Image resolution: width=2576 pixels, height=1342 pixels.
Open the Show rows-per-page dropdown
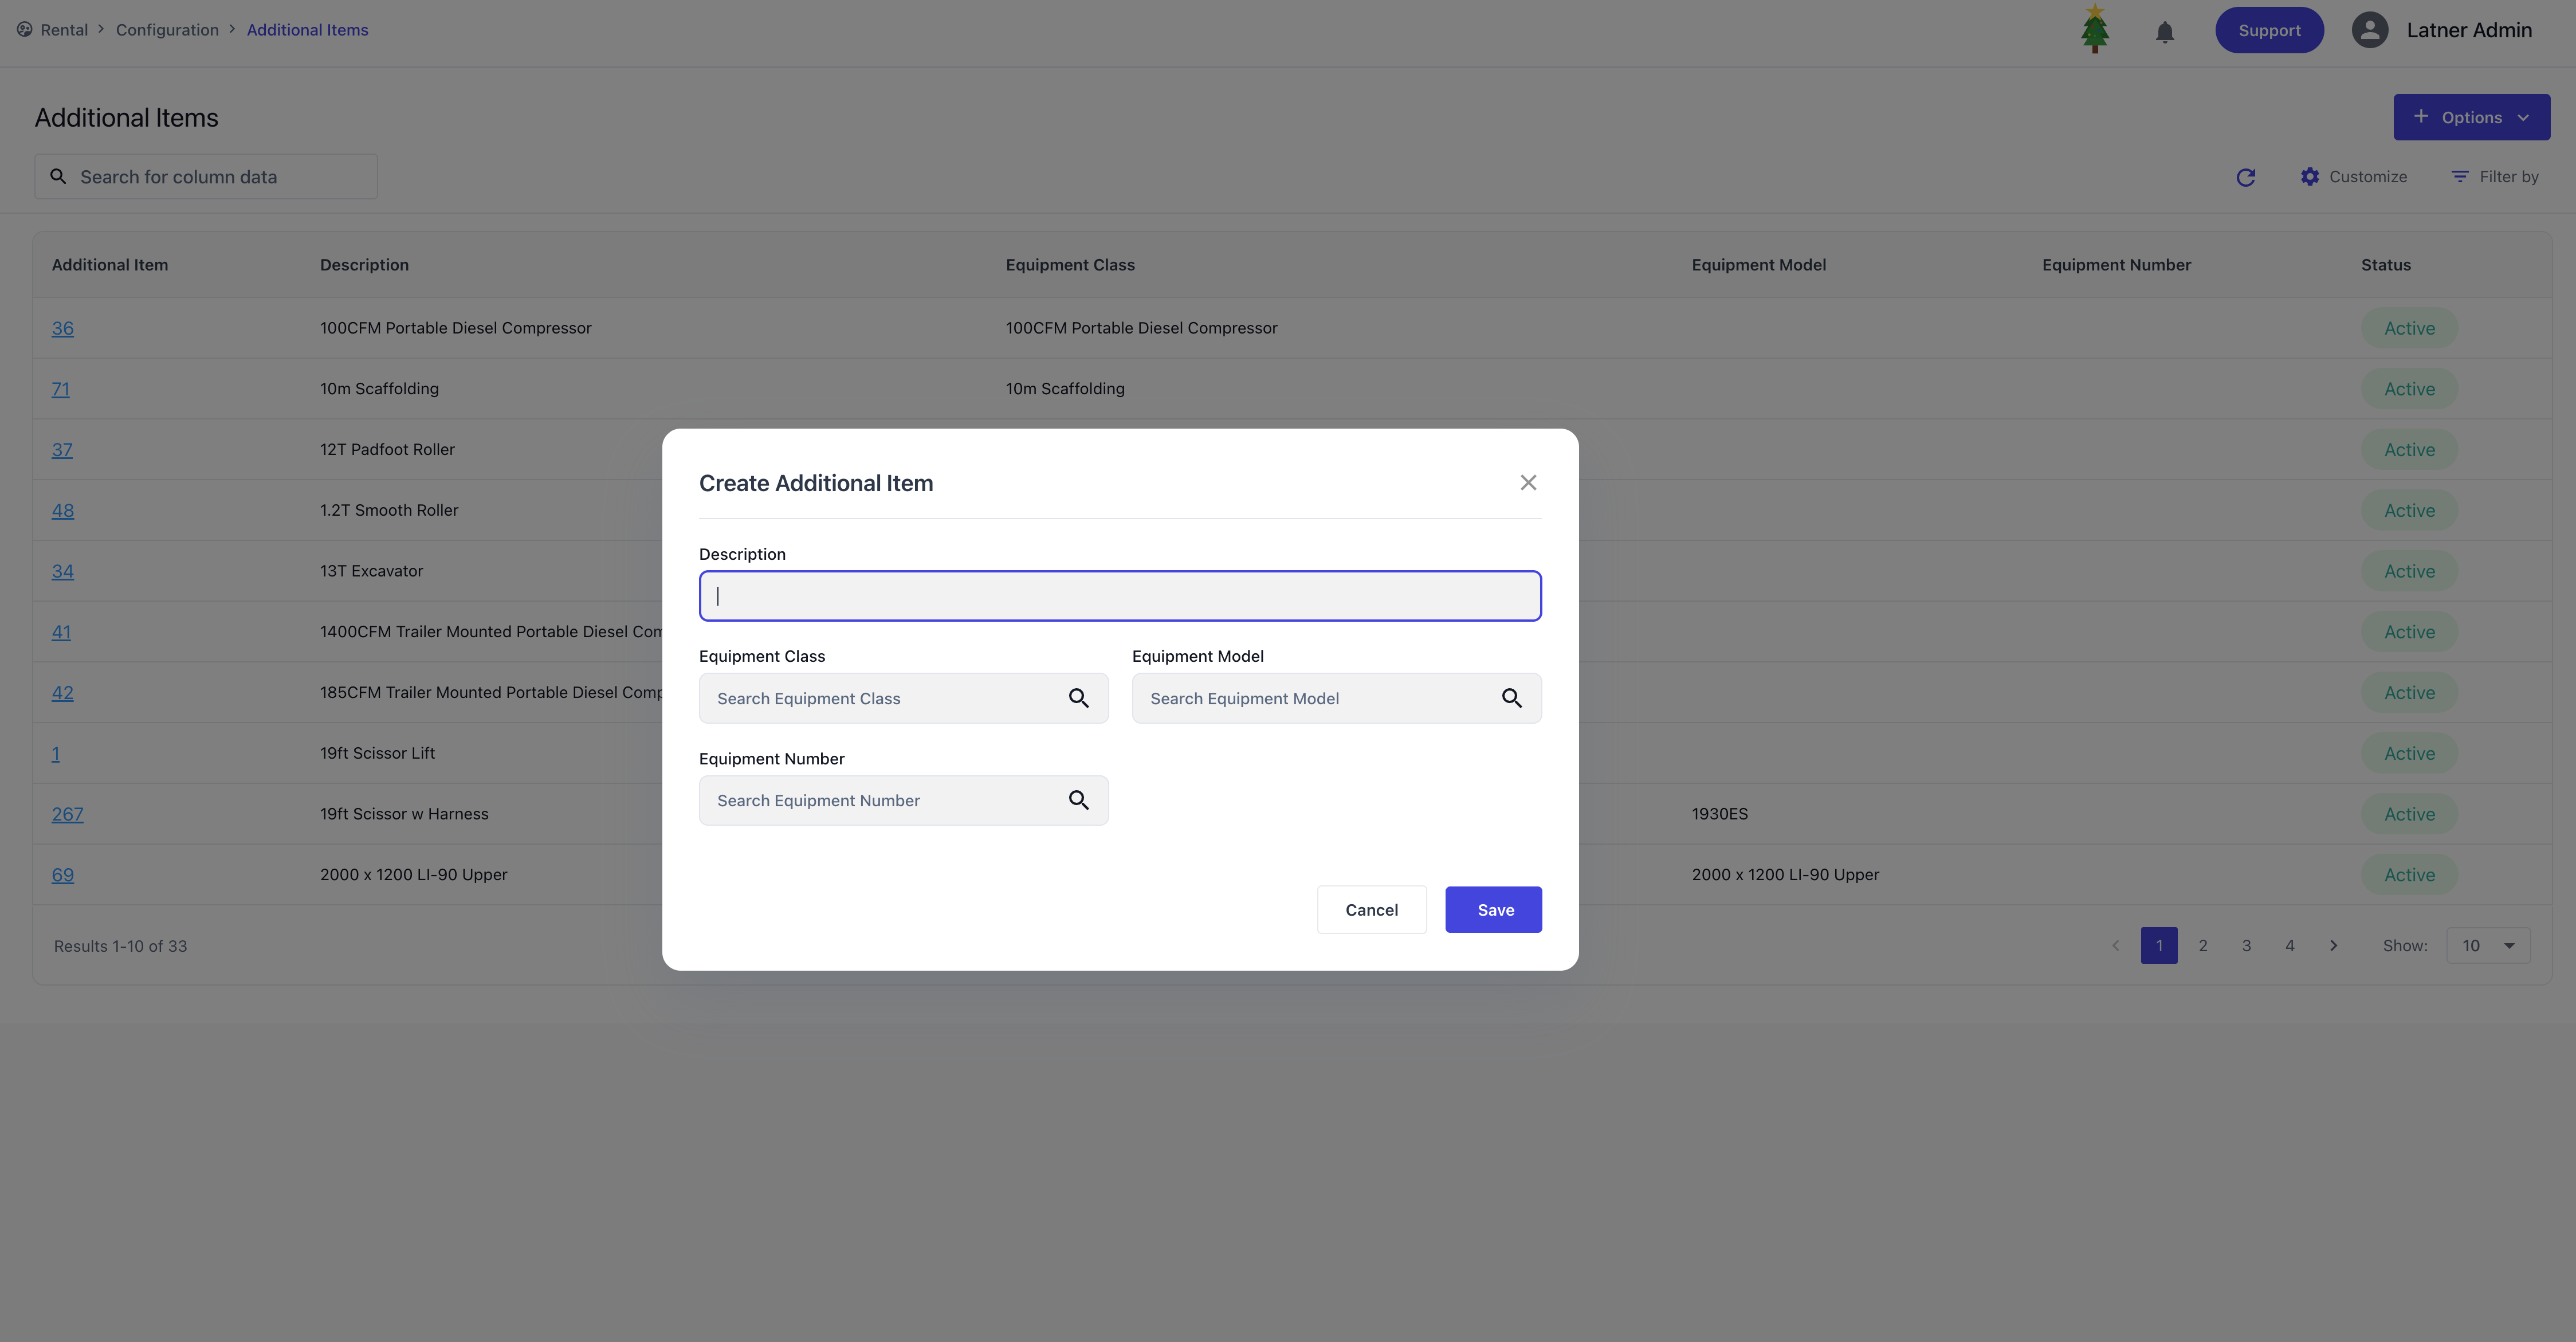(x=2488, y=945)
